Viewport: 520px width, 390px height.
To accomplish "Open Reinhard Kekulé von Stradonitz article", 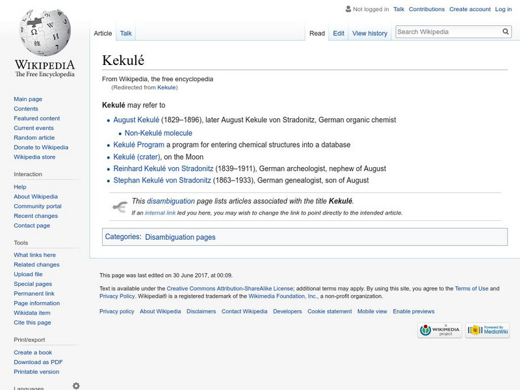I will (x=163, y=168).
